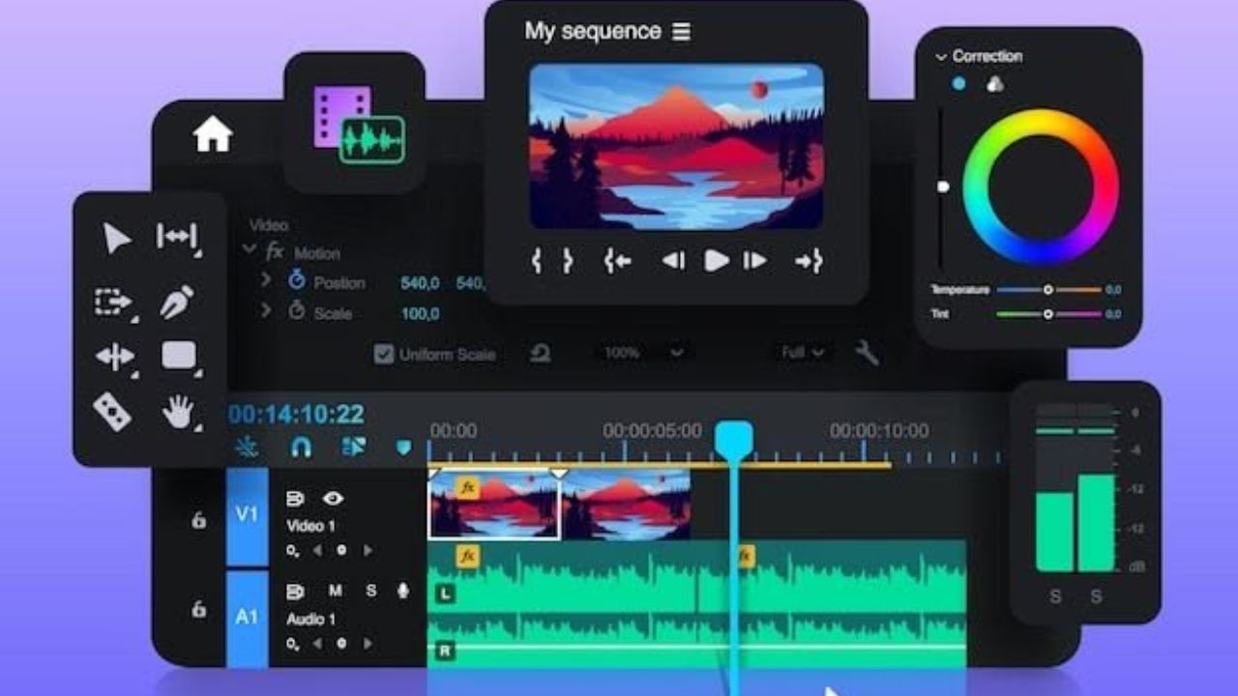The height and width of the screenshot is (696, 1238).
Task: Open the media and audio tile icon
Action: [357, 123]
